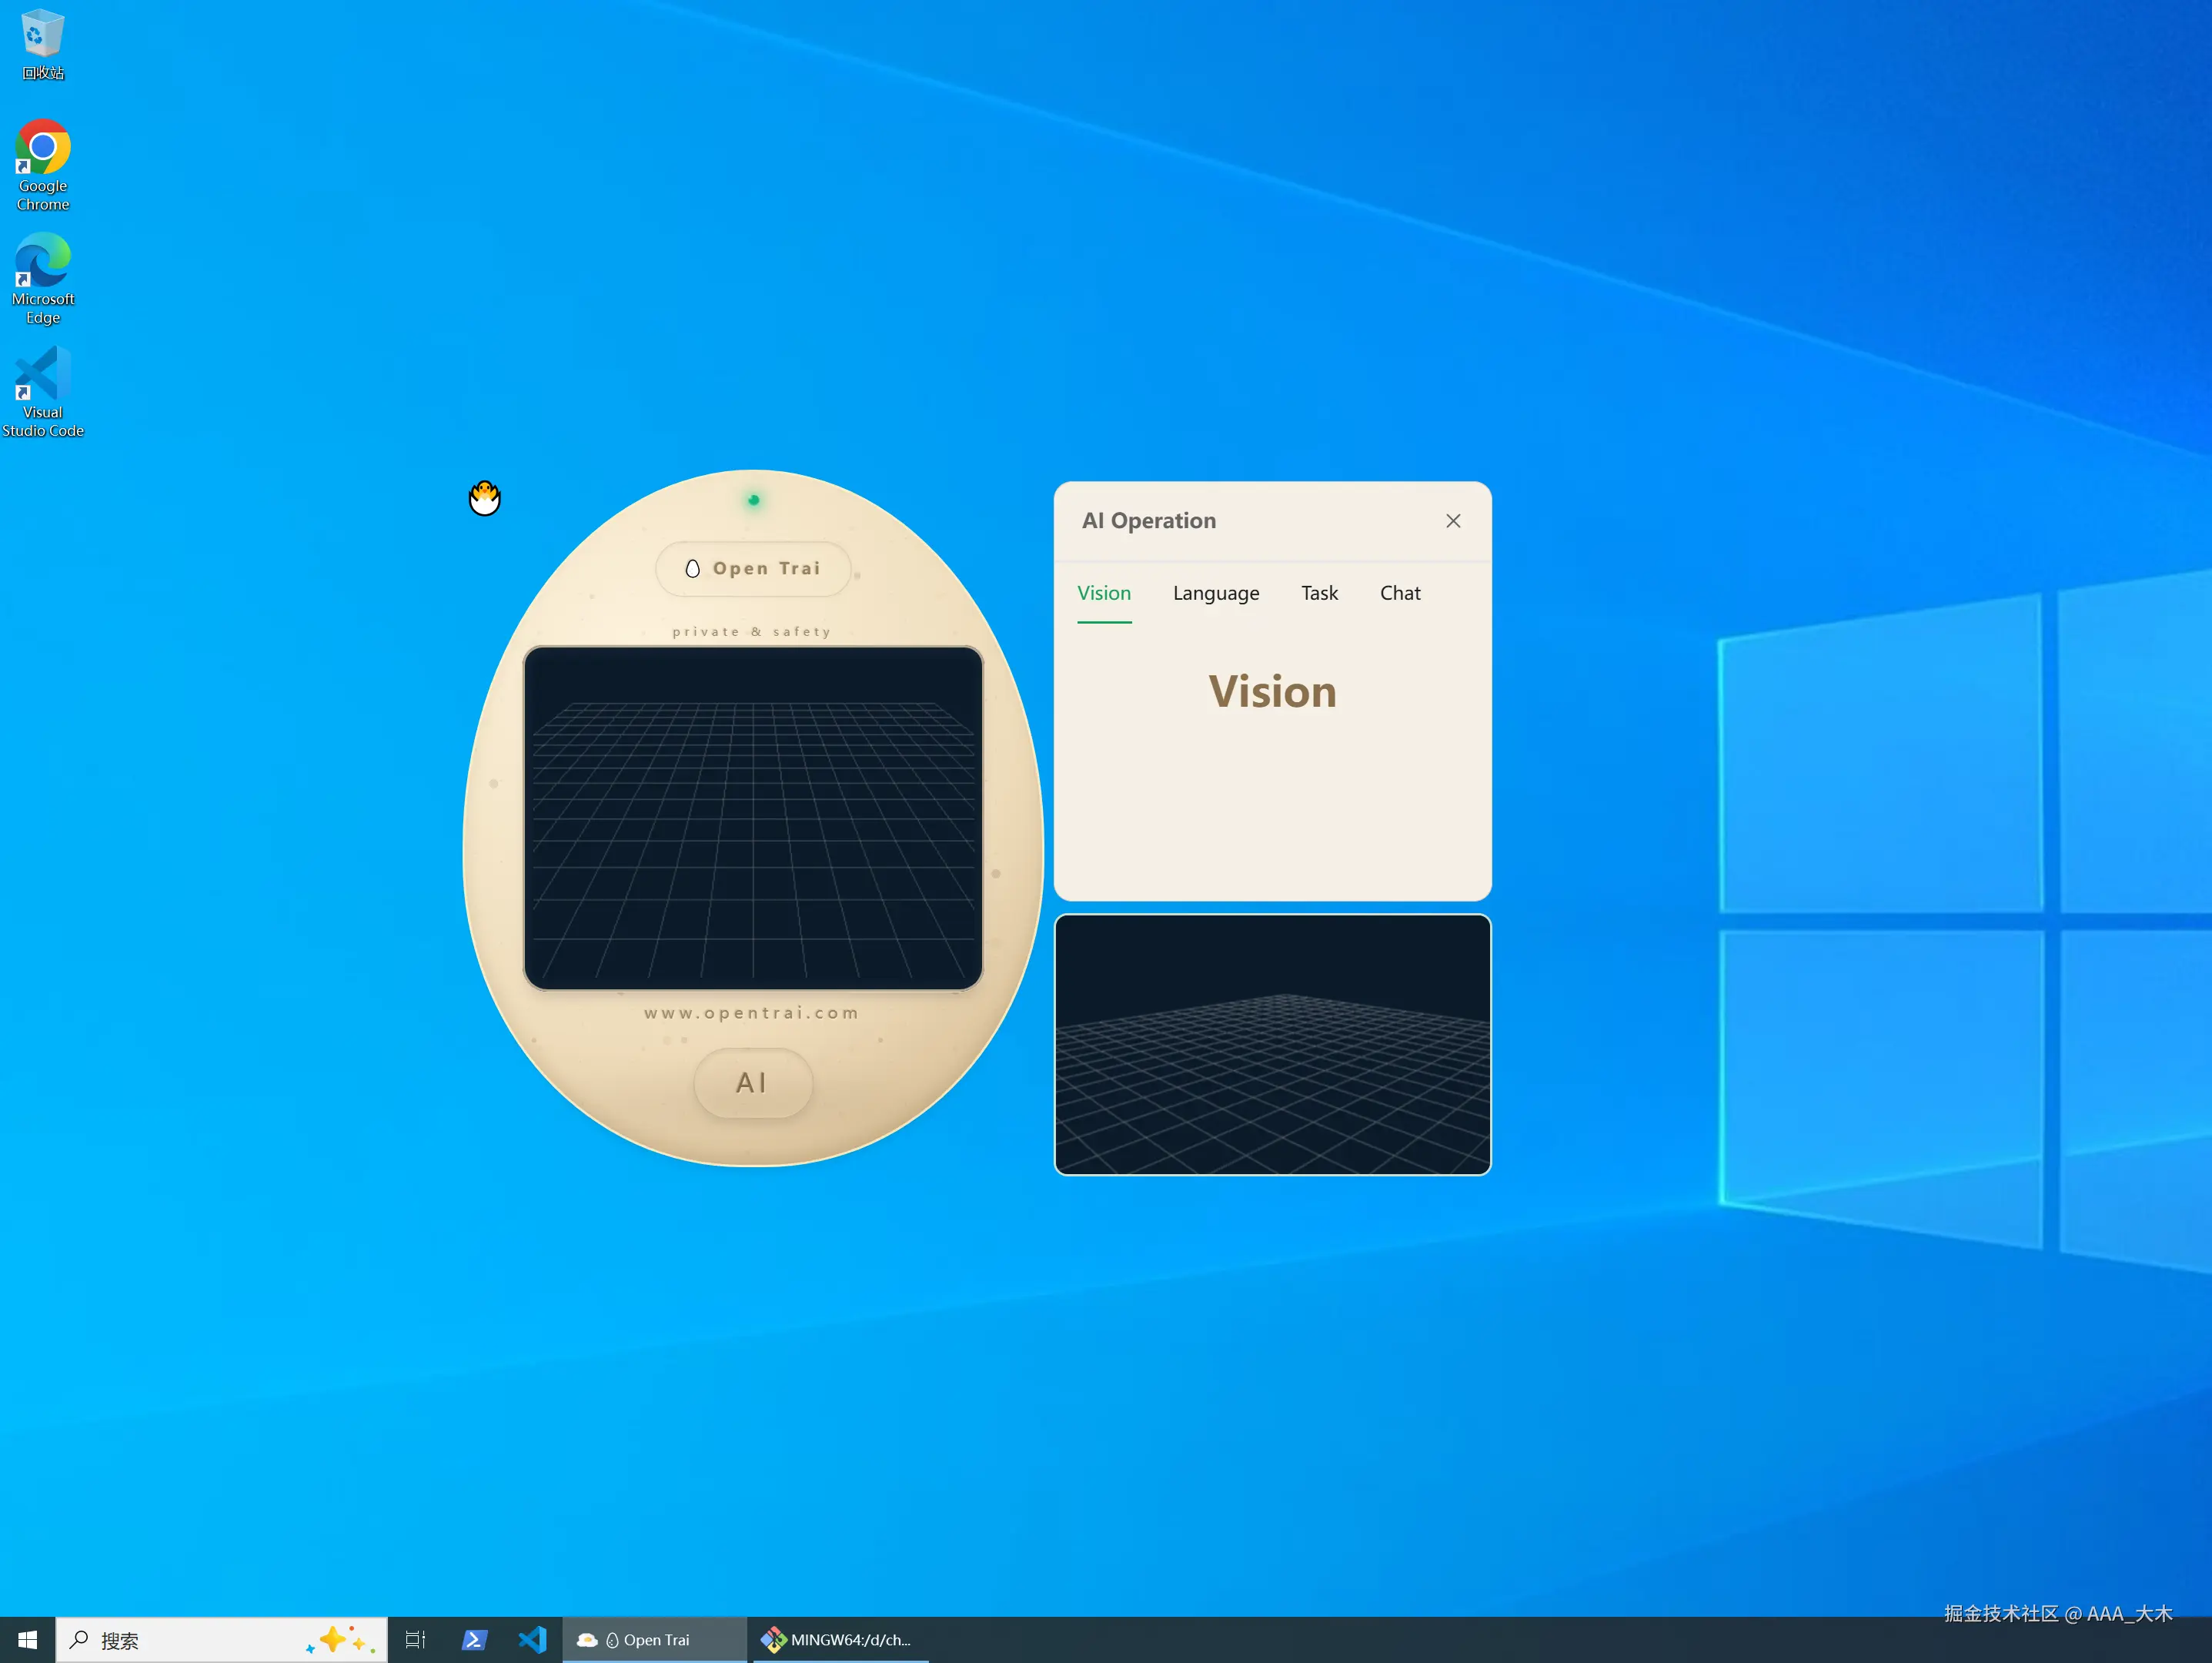The image size is (2212, 1663).
Task: Click the taskbar search box
Action: point(200,1640)
